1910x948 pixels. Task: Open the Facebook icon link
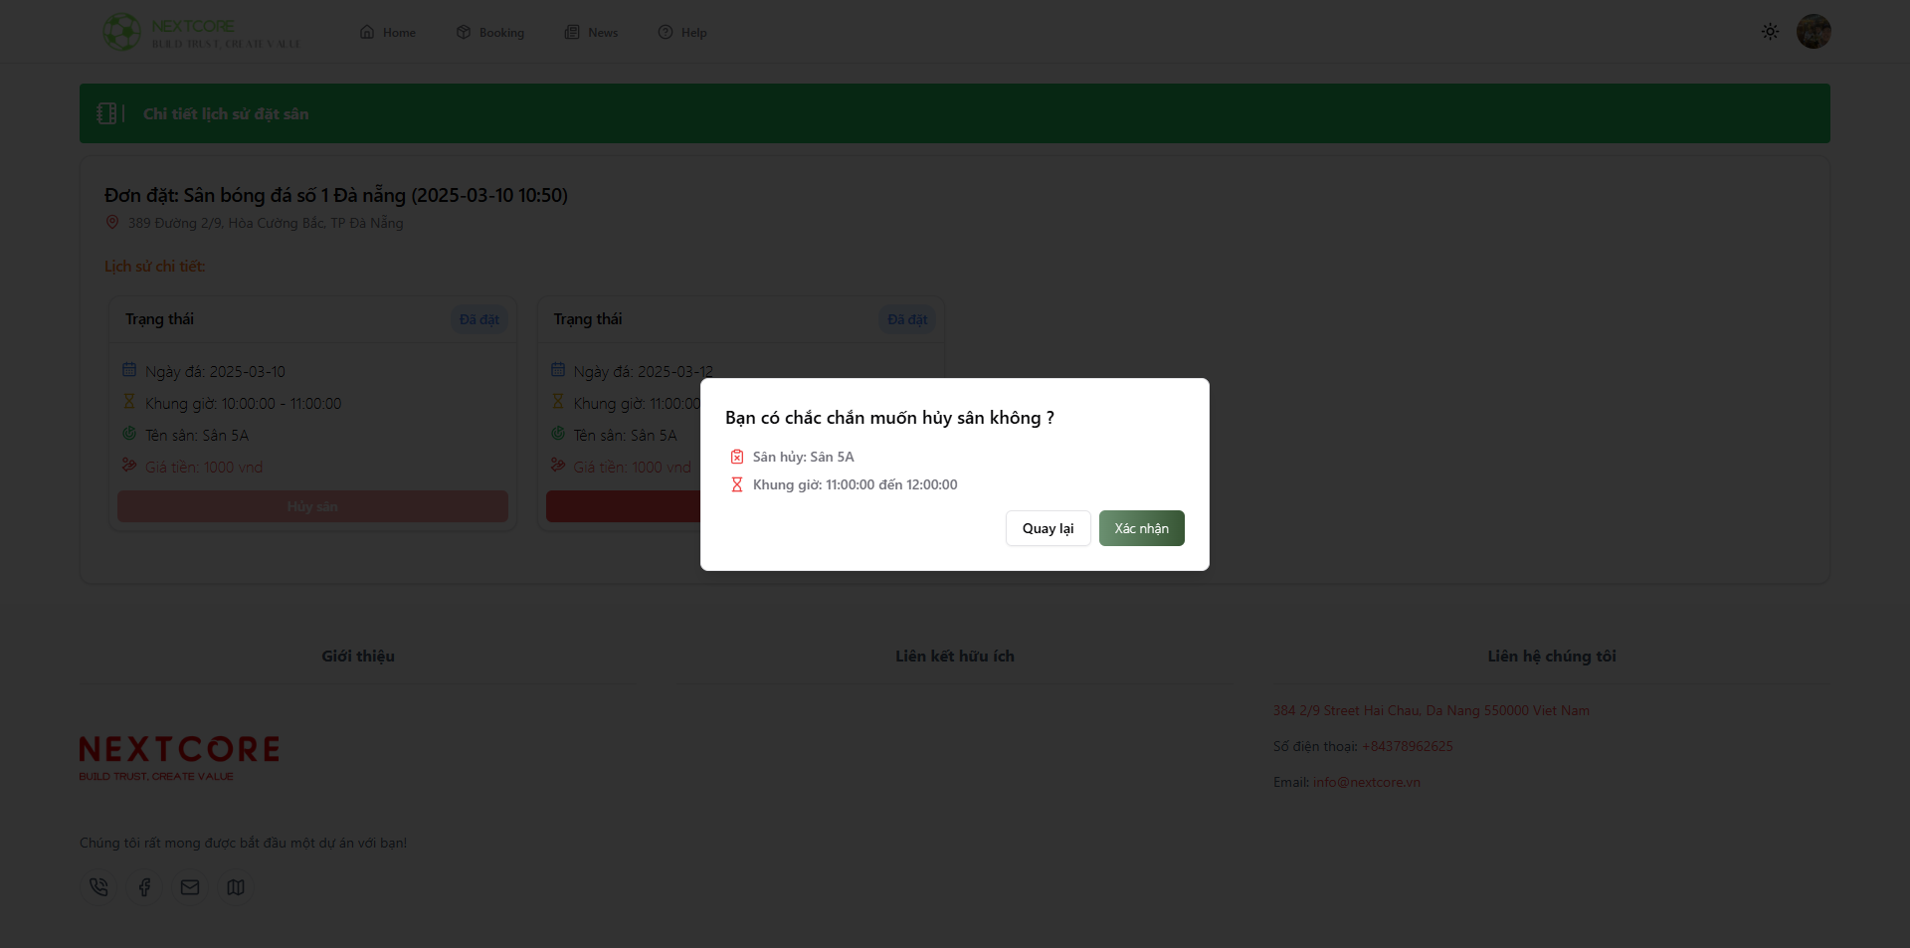[x=144, y=887]
